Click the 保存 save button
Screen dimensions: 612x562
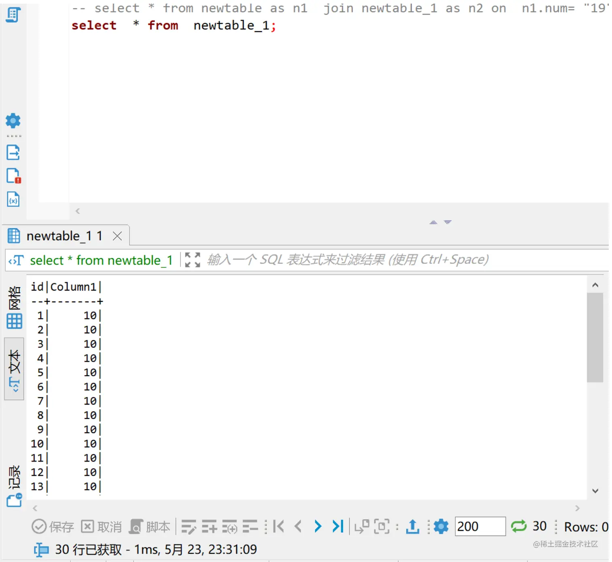[53, 527]
